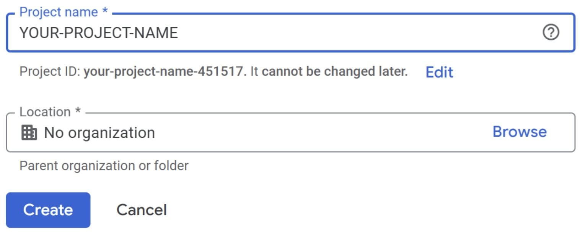Cancel project creation

pos(142,210)
